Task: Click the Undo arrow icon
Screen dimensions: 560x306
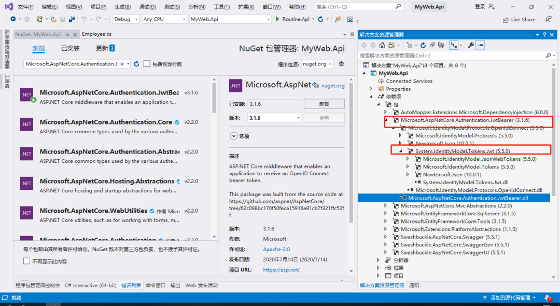Action: 83,19
